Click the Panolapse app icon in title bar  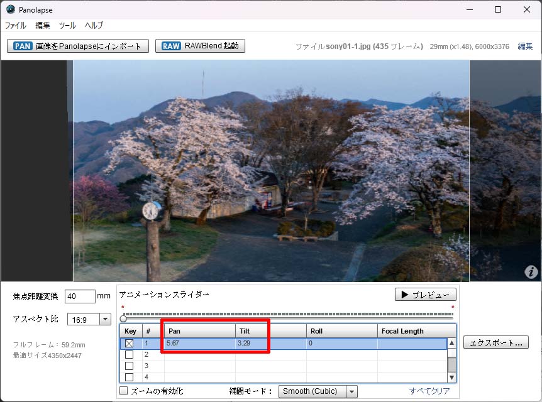pyautogui.click(x=11, y=9)
